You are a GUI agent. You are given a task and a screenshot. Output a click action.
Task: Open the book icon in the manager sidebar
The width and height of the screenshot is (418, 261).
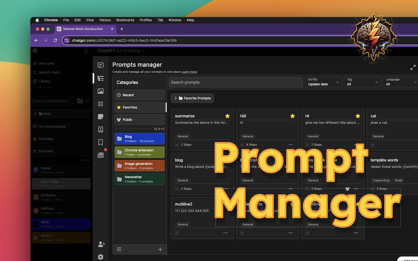tap(101, 130)
